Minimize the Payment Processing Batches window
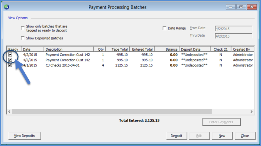This screenshot has height=146, width=261. coord(231,7)
